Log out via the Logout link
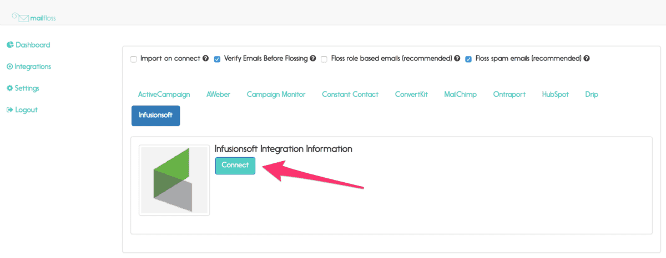The width and height of the screenshot is (666, 258). click(22, 110)
